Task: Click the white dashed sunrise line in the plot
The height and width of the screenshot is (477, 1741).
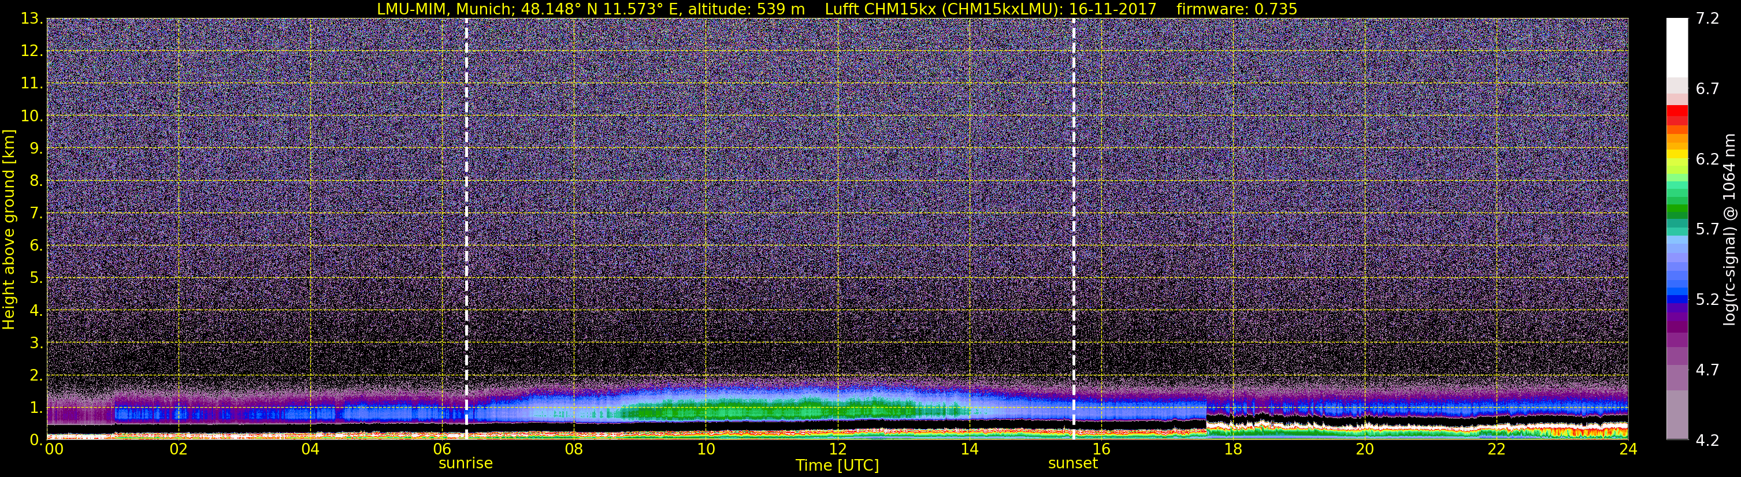Action: 466,228
